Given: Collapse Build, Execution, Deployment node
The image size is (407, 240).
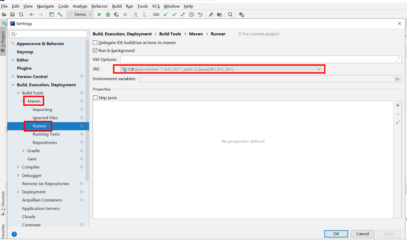Looking at the screenshot, I should click(x=13, y=85).
